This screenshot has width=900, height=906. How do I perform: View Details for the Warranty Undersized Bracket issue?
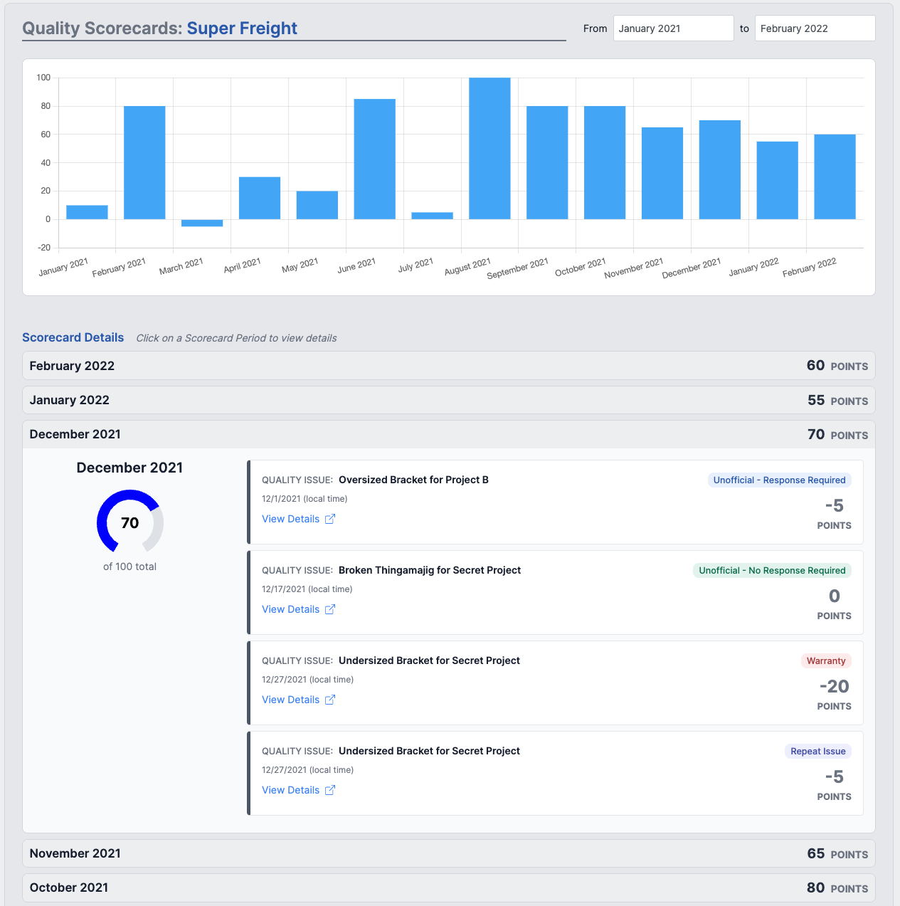coord(290,700)
